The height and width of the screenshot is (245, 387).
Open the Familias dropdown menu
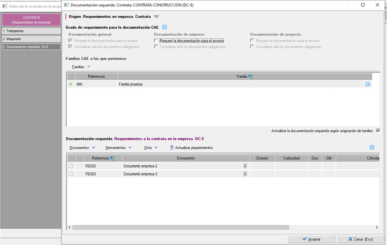[81, 67]
